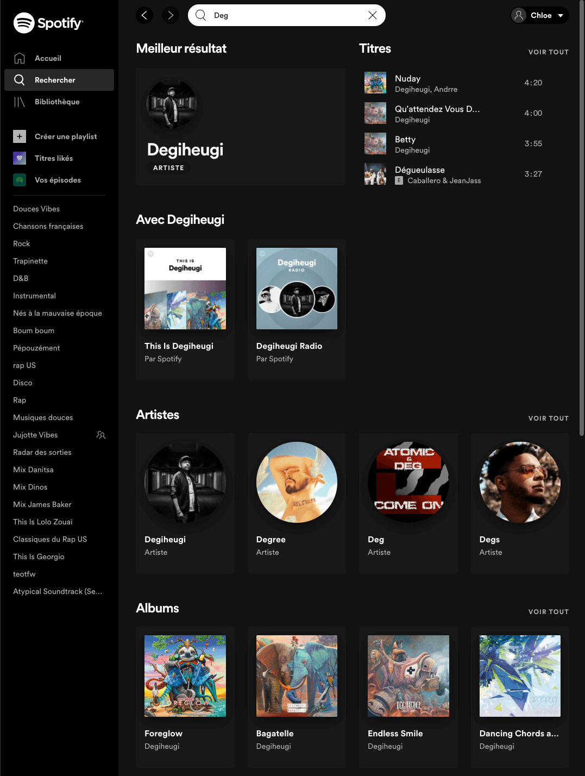Click the Nuday album cover thumbnail
The height and width of the screenshot is (776, 585).
(x=375, y=83)
